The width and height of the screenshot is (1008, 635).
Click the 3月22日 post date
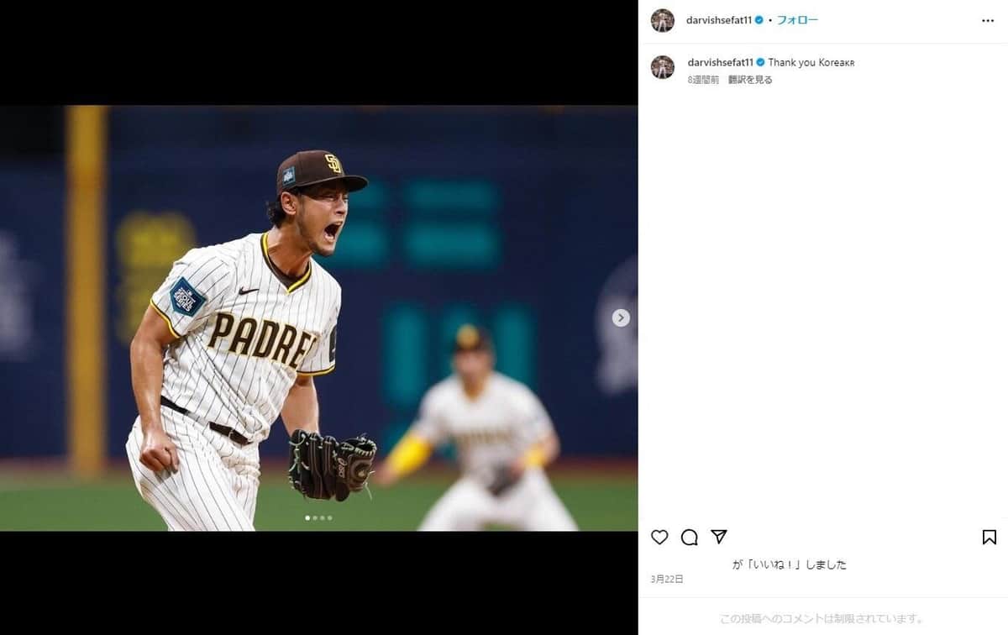coord(667,579)
